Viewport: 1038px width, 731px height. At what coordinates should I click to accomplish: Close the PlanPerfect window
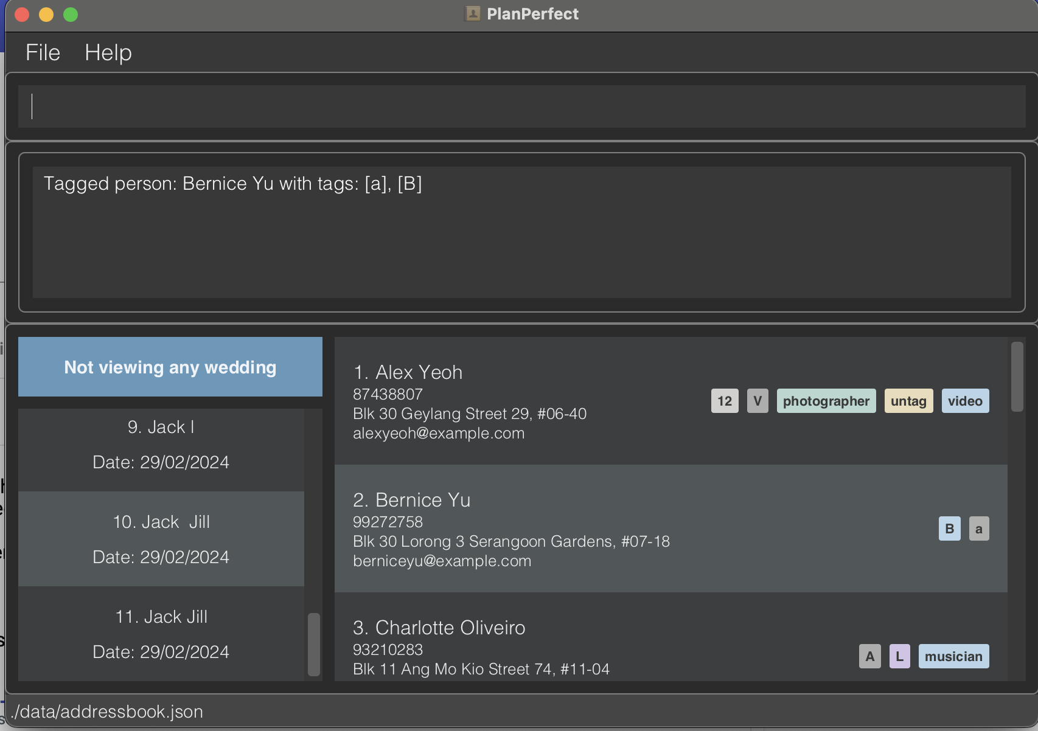pyautogui.click(x=22, y=15)
